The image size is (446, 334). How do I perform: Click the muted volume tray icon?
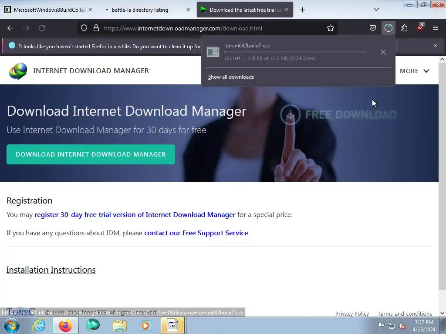[402, 326]
